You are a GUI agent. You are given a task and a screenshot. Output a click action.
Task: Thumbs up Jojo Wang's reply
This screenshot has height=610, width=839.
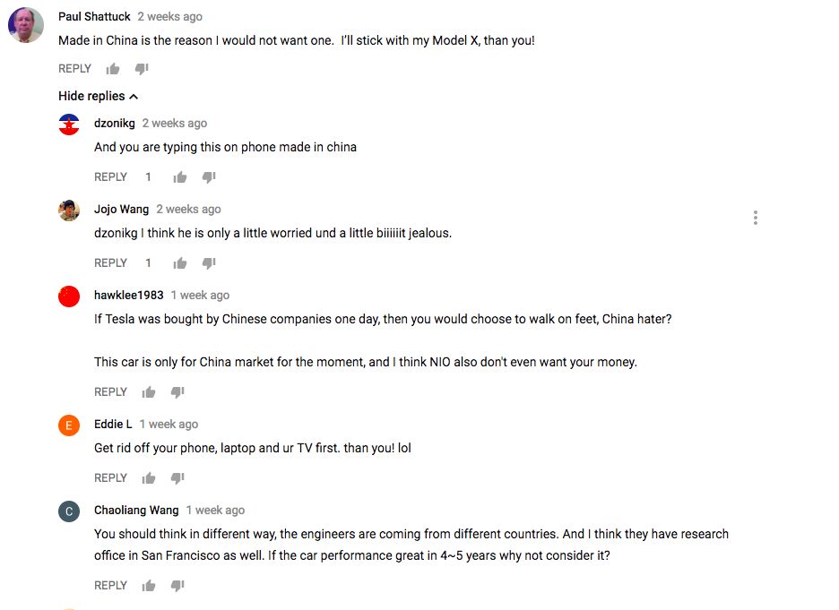point(180,263)
